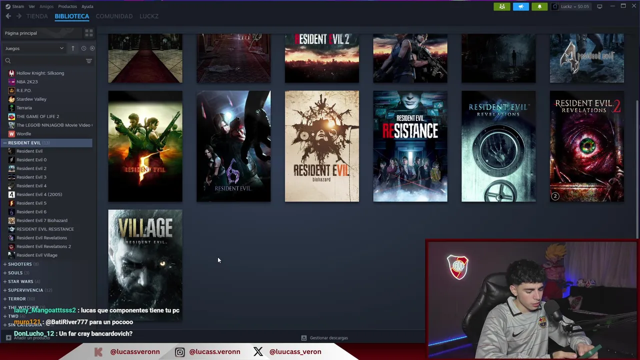
Task: Click Gestionar descargas at bottom
Action: pos(324,338)
